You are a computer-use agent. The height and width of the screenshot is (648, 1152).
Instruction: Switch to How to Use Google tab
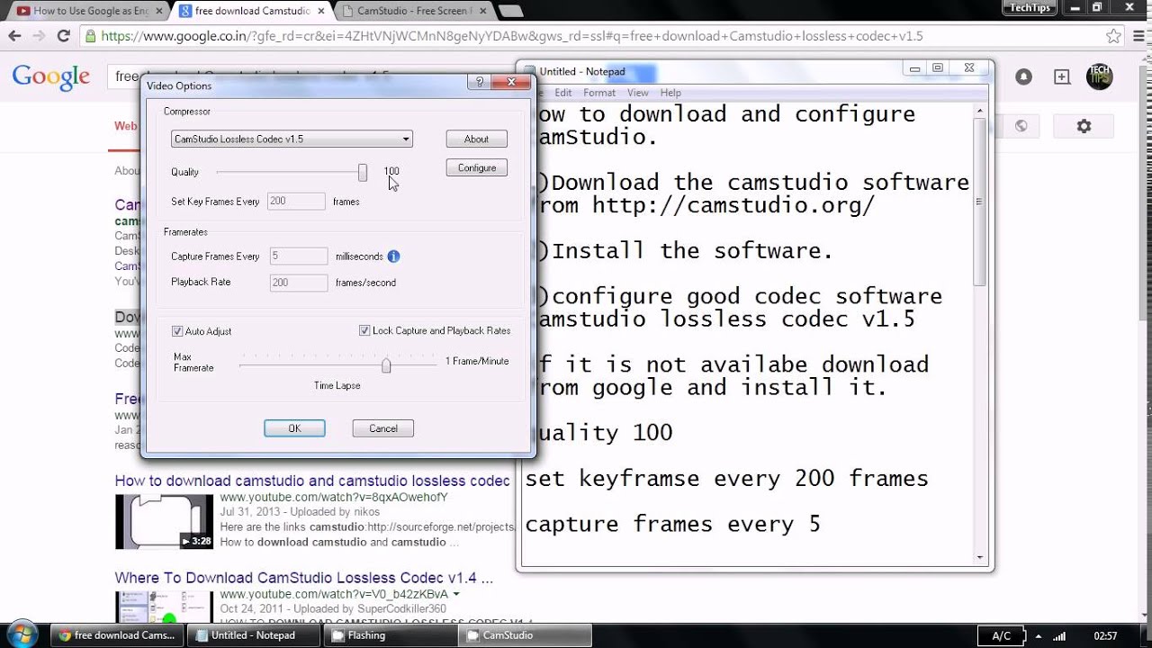point(86,11)
